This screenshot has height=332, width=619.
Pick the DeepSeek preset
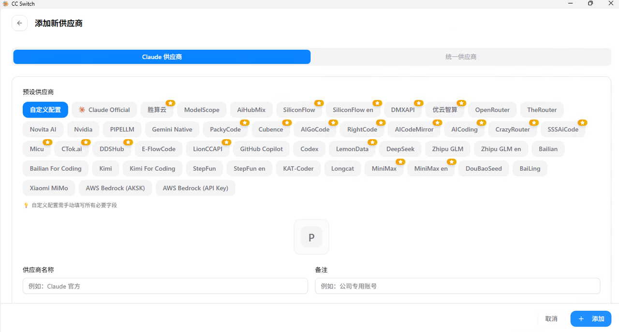pos(400,149)
